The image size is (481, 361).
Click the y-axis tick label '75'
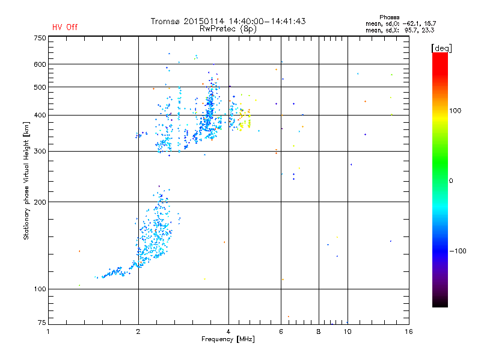click(x=42, y=322)
